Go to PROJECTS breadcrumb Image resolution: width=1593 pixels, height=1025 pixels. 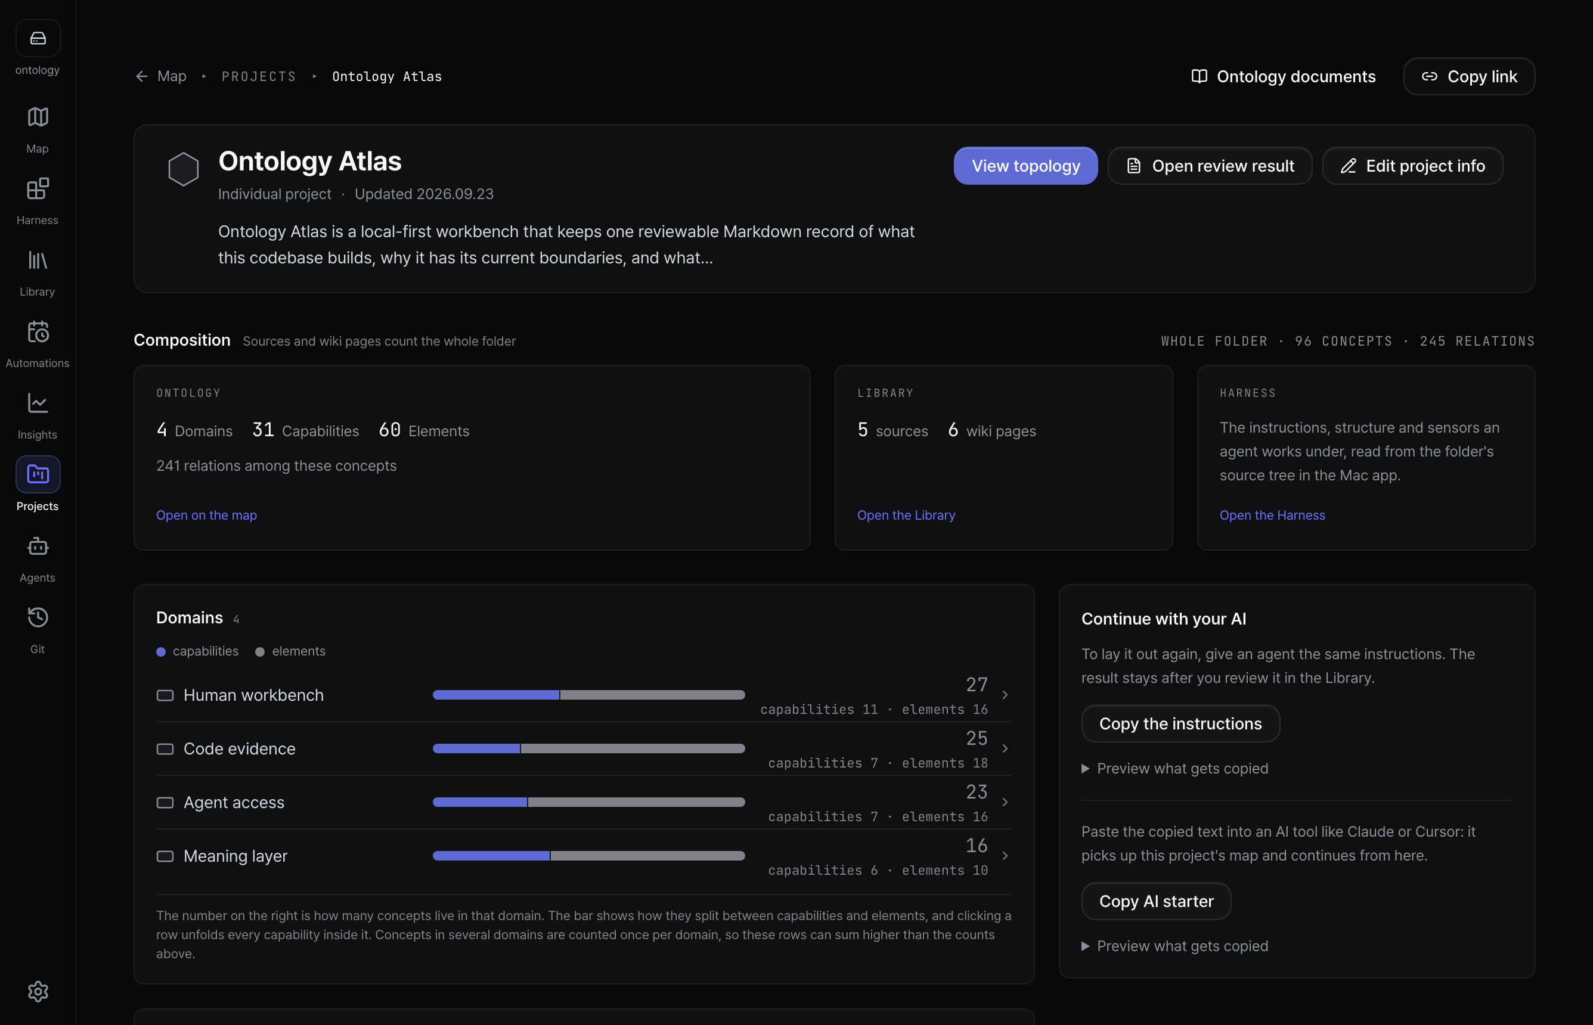(259, 76)
